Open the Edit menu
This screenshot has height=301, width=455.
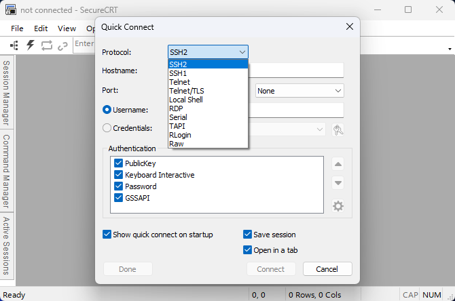click(41, 28)
